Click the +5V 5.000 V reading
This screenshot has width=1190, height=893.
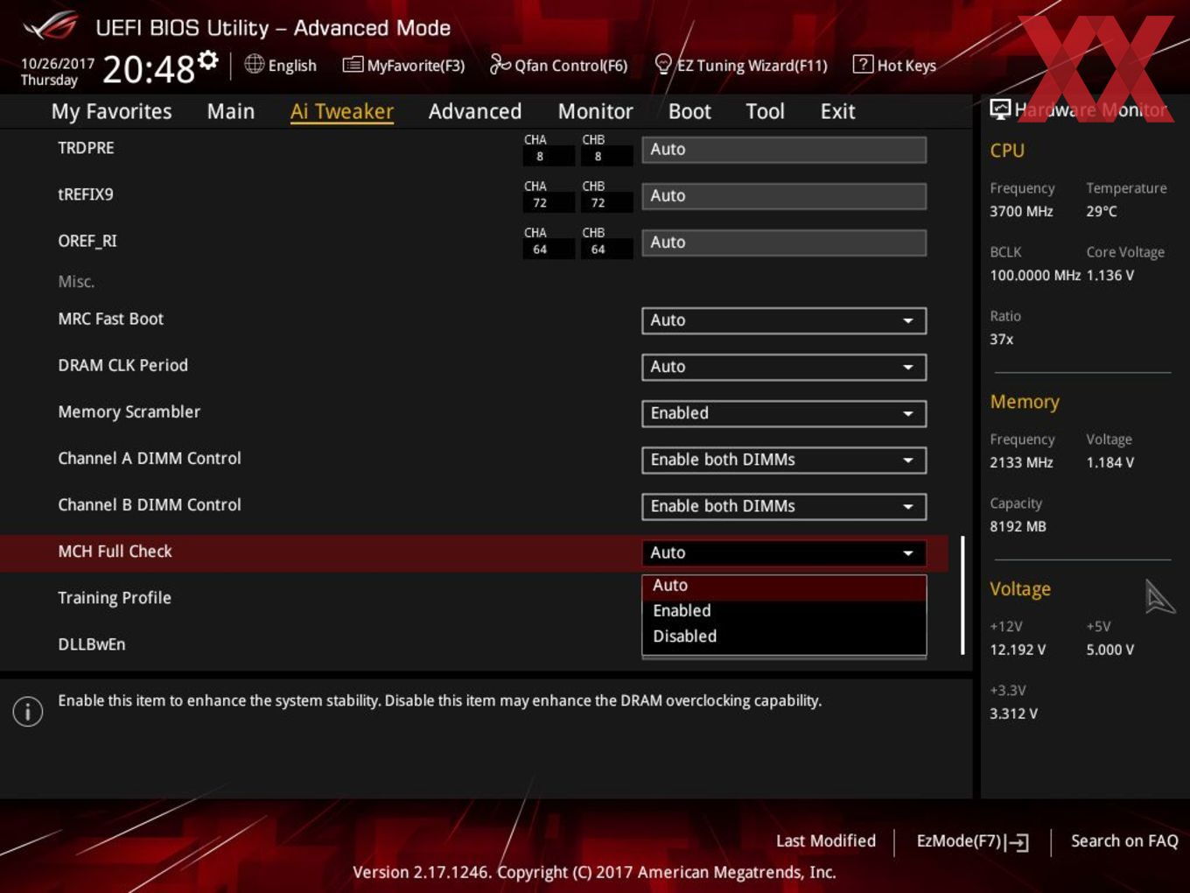[x=1110, y=650]
